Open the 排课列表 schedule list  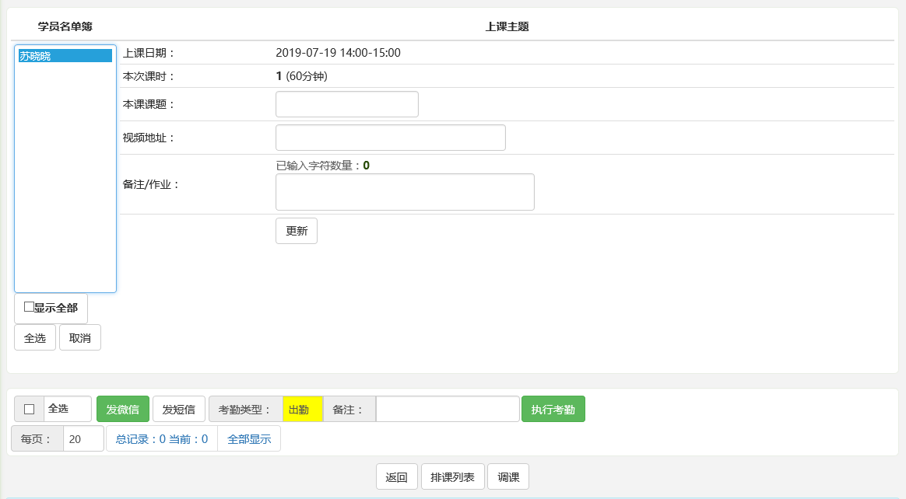(x=452, y=477)
